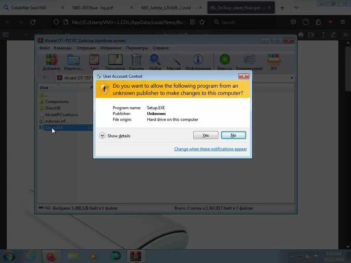The width and height of the screenshot is (351, 263).
Task: Click WinRAR Вирусы (Virus scan) toolbar icon
Action: coord(225,62)
